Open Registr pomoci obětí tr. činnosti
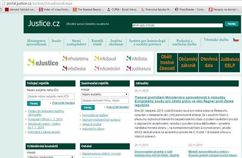This screenshot has height=158, width=242. [101, 154]
